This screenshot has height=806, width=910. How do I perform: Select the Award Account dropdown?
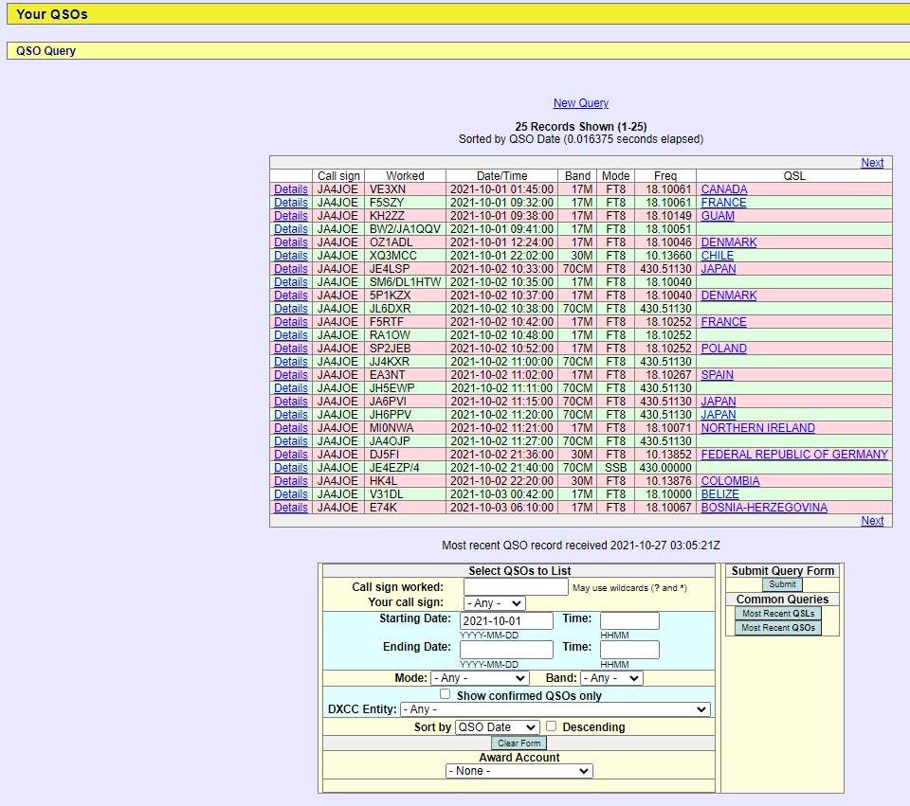coord(519,771)
